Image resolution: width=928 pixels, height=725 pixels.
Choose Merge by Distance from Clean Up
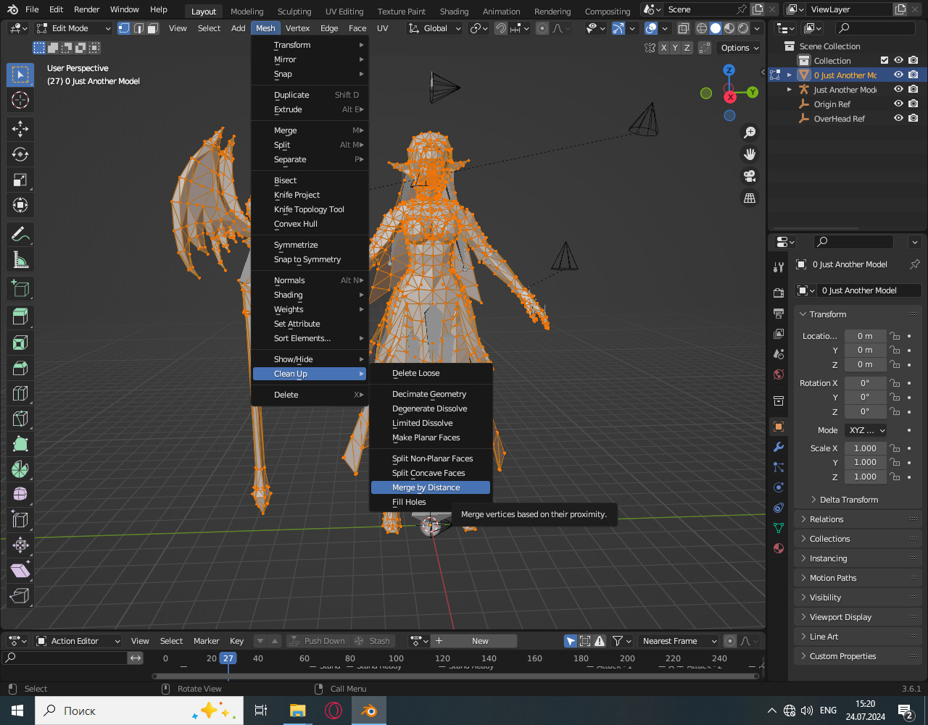pyautogui.click(x=426, y=487)
